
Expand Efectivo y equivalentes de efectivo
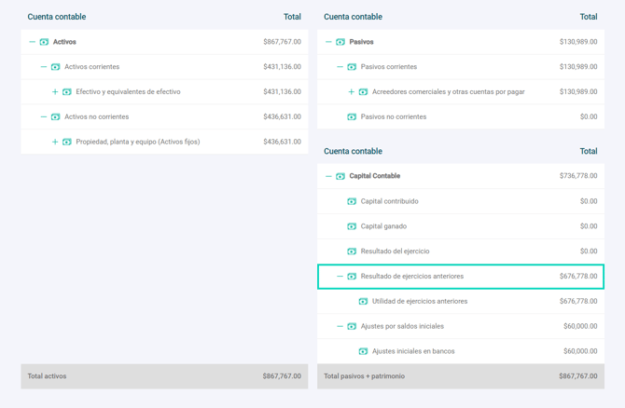tap(55, 92)
